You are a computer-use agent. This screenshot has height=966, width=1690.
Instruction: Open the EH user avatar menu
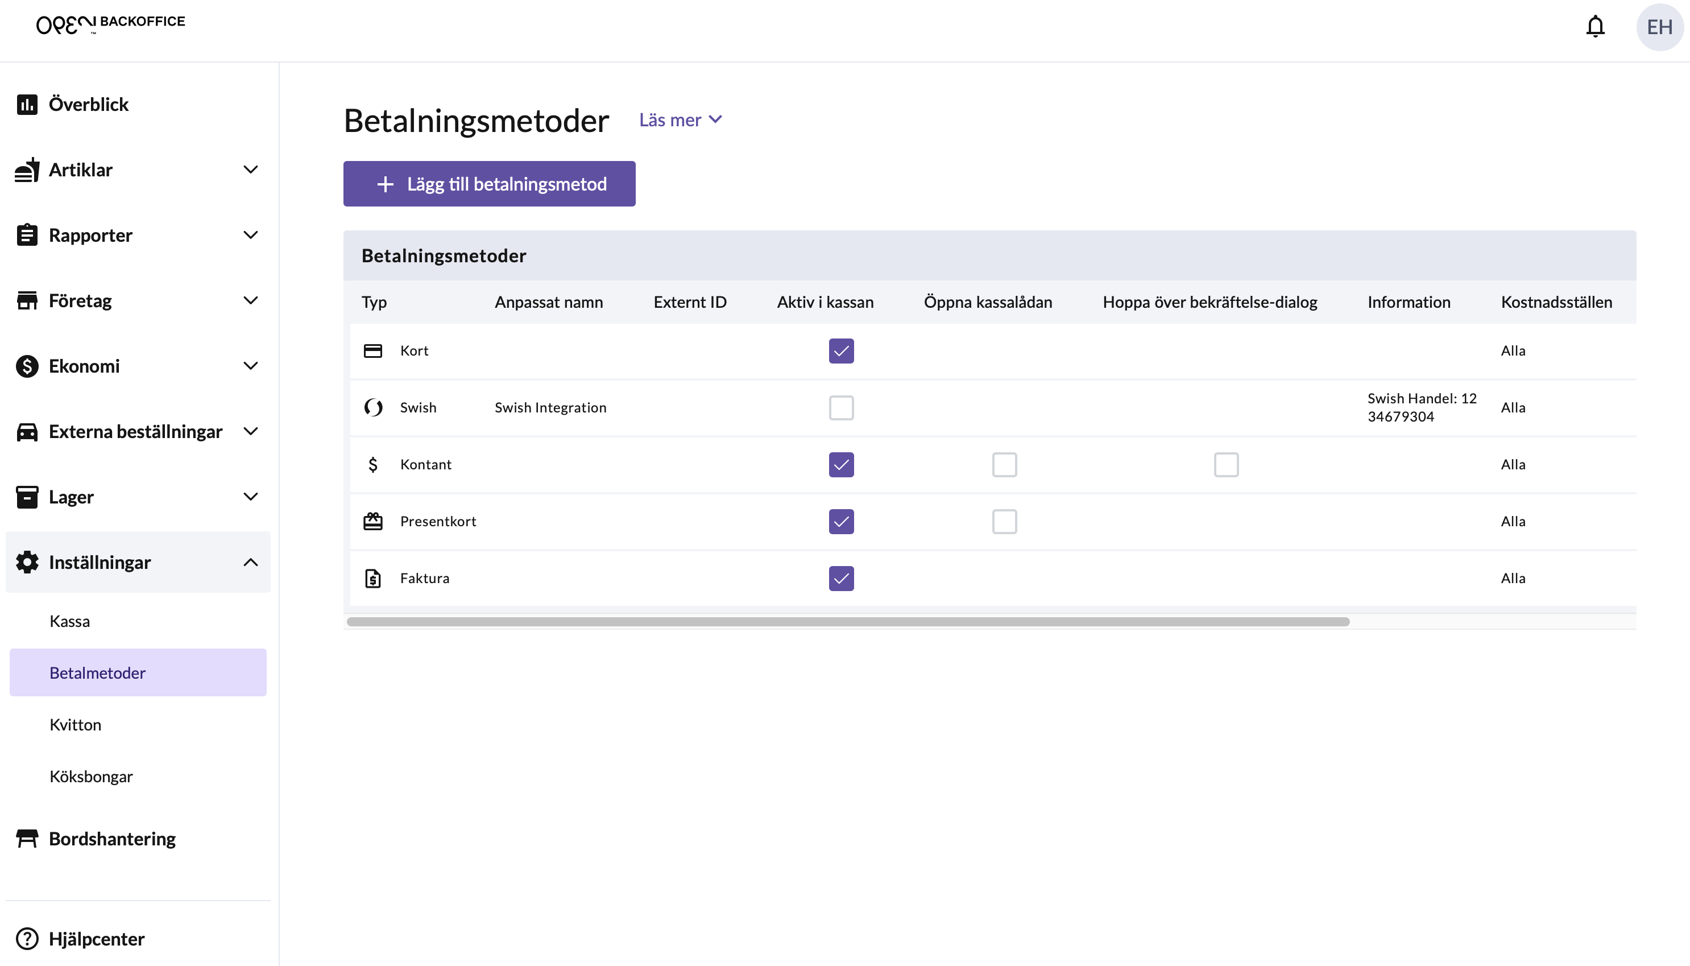tap(1659, 27)
